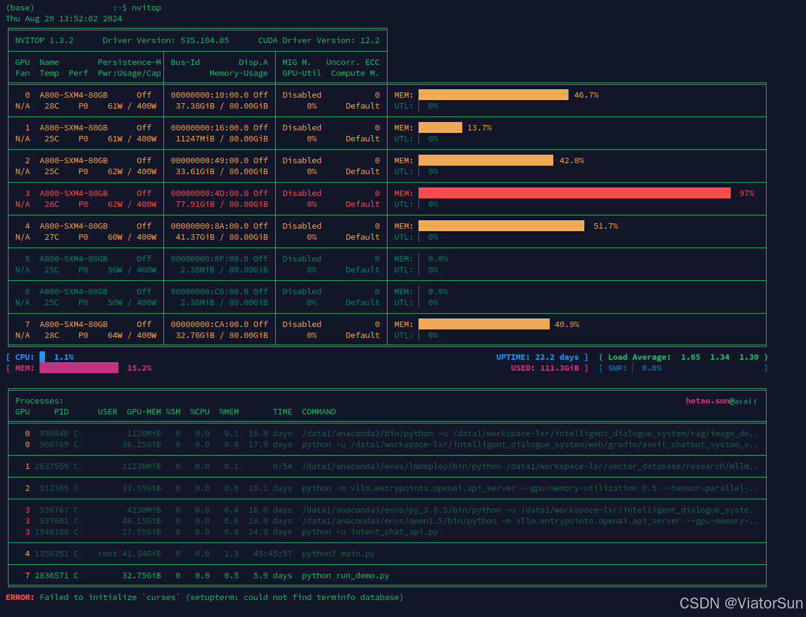Click bus id '00000000:8F:00.0 Off'
The height and width of the screenshot is (617, 806).
point(219,259)
